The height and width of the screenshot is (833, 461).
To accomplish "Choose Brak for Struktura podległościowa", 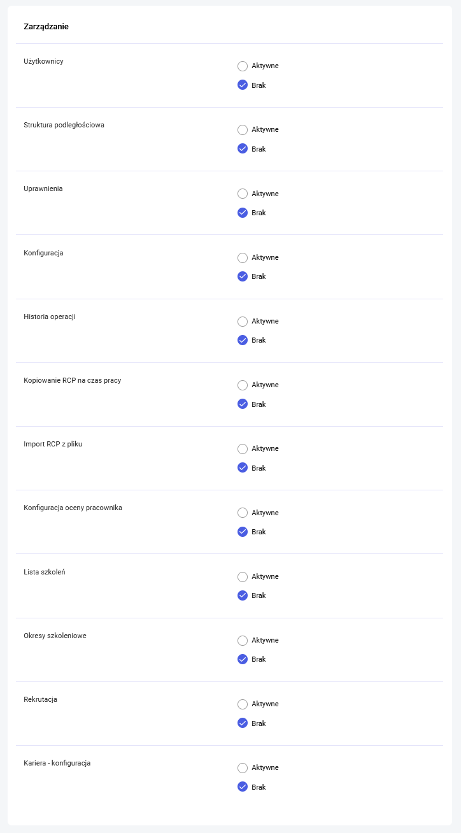I will (x=243, y=149).
